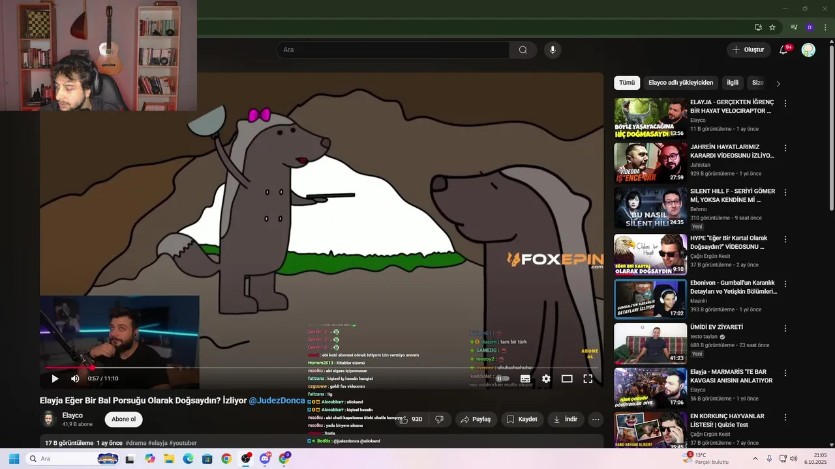Show hidden system tray icons
The height and width of the screenshot is (469, 835).
tap(755, 459)
